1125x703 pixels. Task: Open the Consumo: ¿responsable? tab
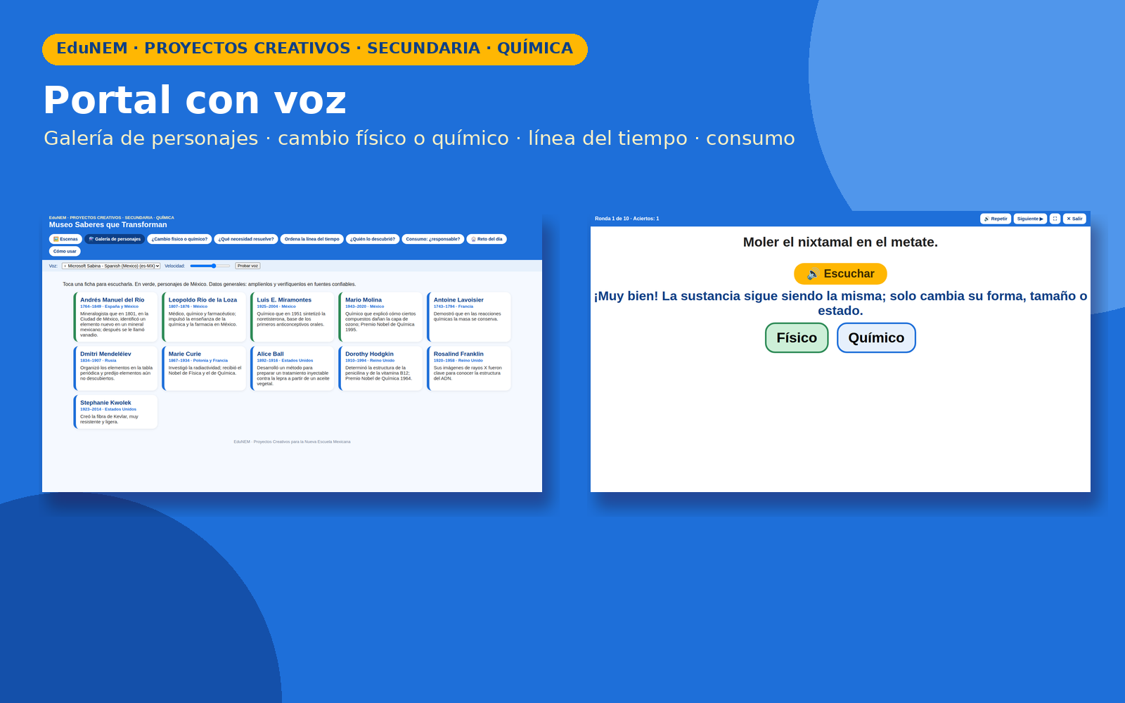click(433, 239)
